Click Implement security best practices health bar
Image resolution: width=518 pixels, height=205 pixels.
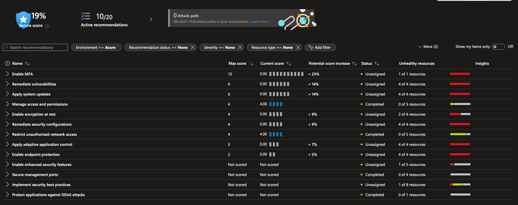click(x=460, y=185)
